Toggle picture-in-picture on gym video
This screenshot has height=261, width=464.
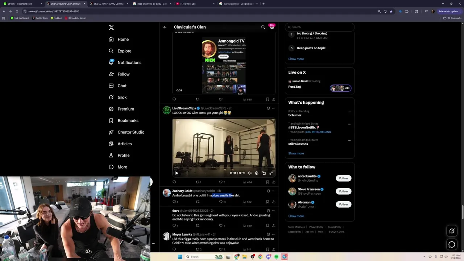[x=264, y=173]
